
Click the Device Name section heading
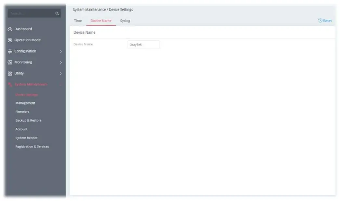pos(84,32)
